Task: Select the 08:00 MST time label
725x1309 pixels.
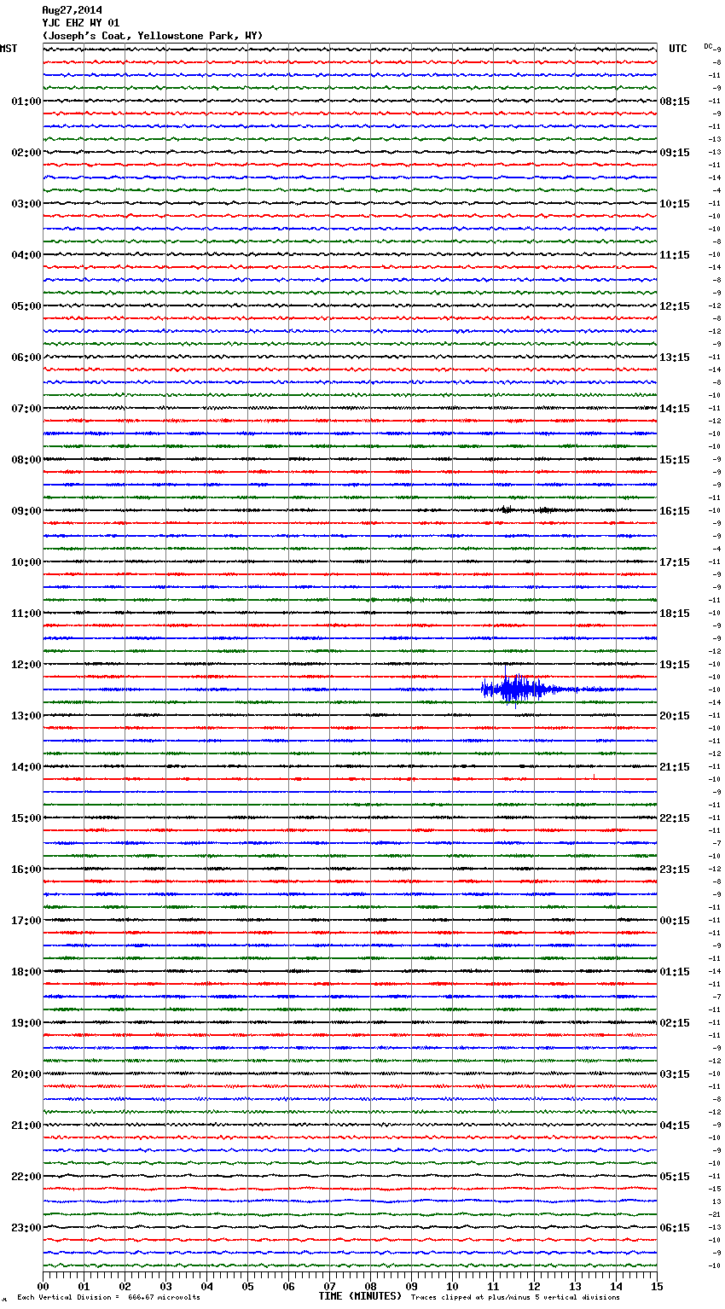Action: click(x=26, y=460)
